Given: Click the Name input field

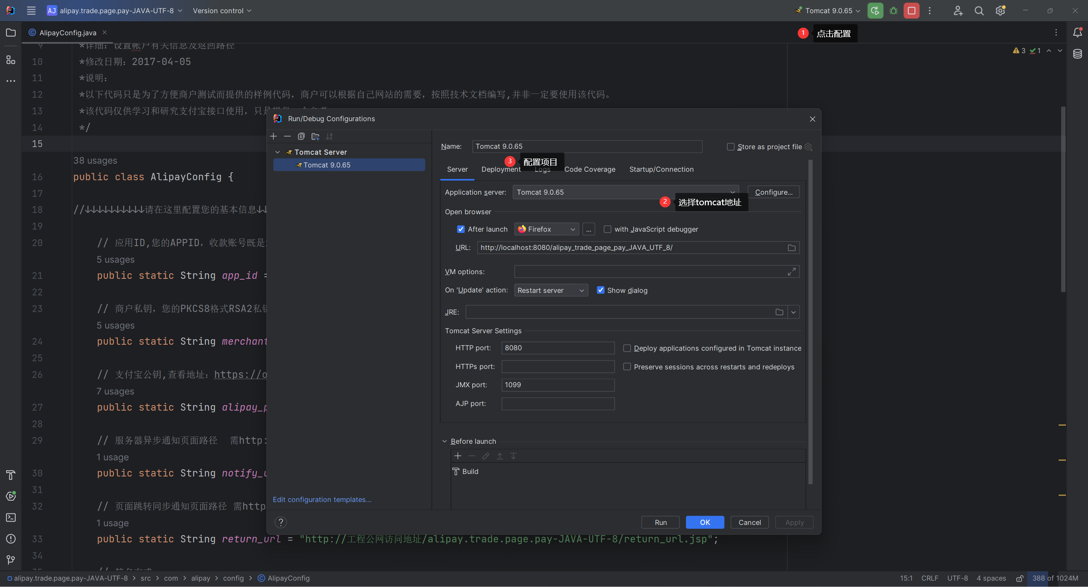Looking at the screenshot, I should point(587,146).
